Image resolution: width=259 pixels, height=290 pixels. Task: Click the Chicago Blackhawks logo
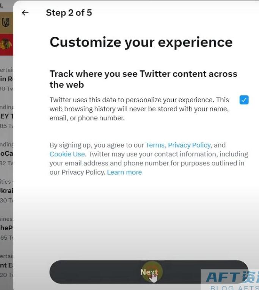pyautogui.click(x=6, y=44)
